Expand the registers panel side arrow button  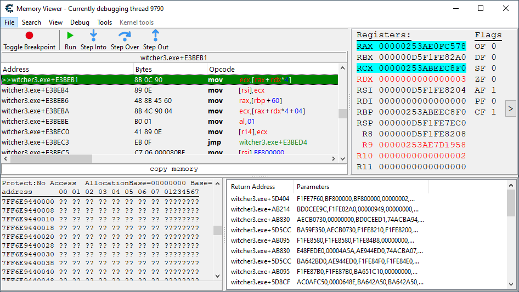(510, 108)
